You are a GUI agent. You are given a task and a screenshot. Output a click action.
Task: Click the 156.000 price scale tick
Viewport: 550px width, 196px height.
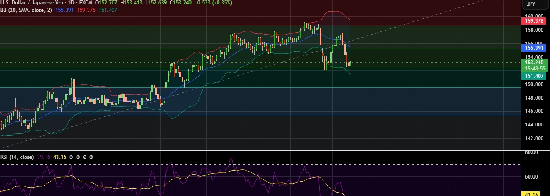[x=534, y=44]
